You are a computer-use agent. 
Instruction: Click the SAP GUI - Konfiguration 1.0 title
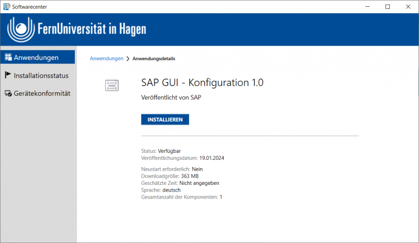click(202, 83)
